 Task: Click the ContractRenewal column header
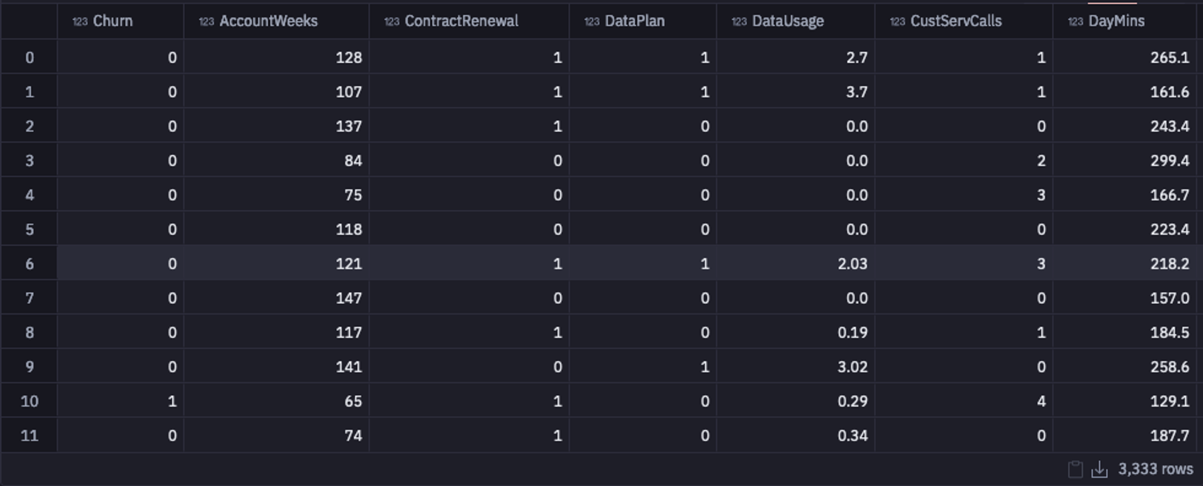[461, 21]
